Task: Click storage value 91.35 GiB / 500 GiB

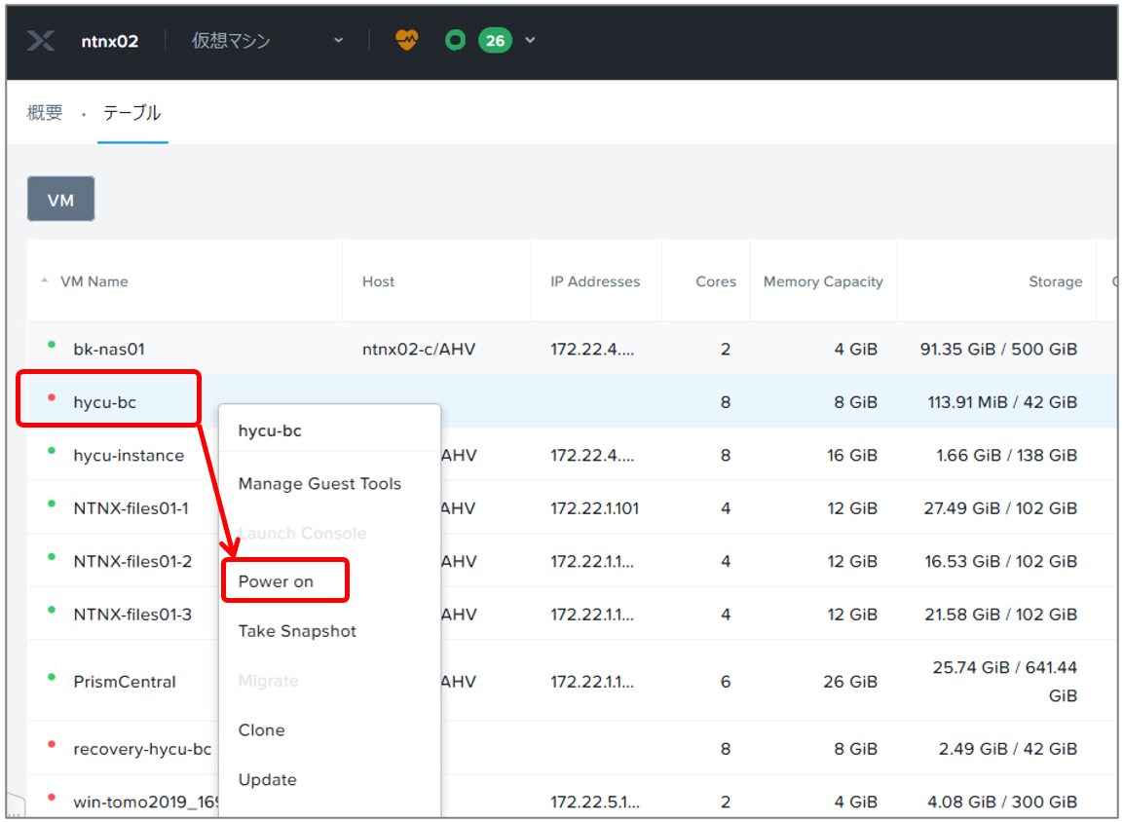Action: coord(998,350)
